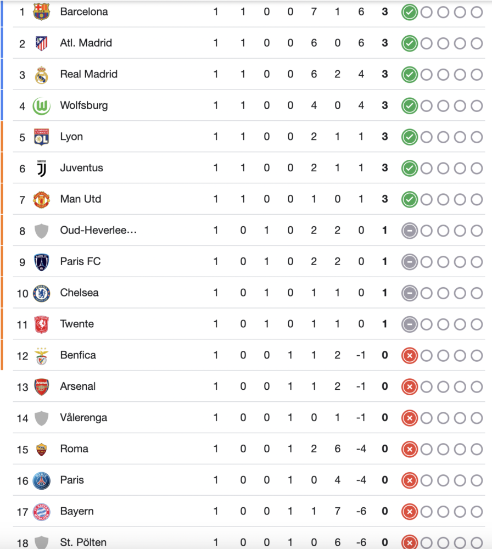Click the Barcelona club crest
Image resolution: width=492 pixels, height=549 pixels.
tap(41, 12)
